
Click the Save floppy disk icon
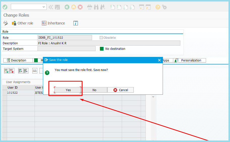point(57,7)
